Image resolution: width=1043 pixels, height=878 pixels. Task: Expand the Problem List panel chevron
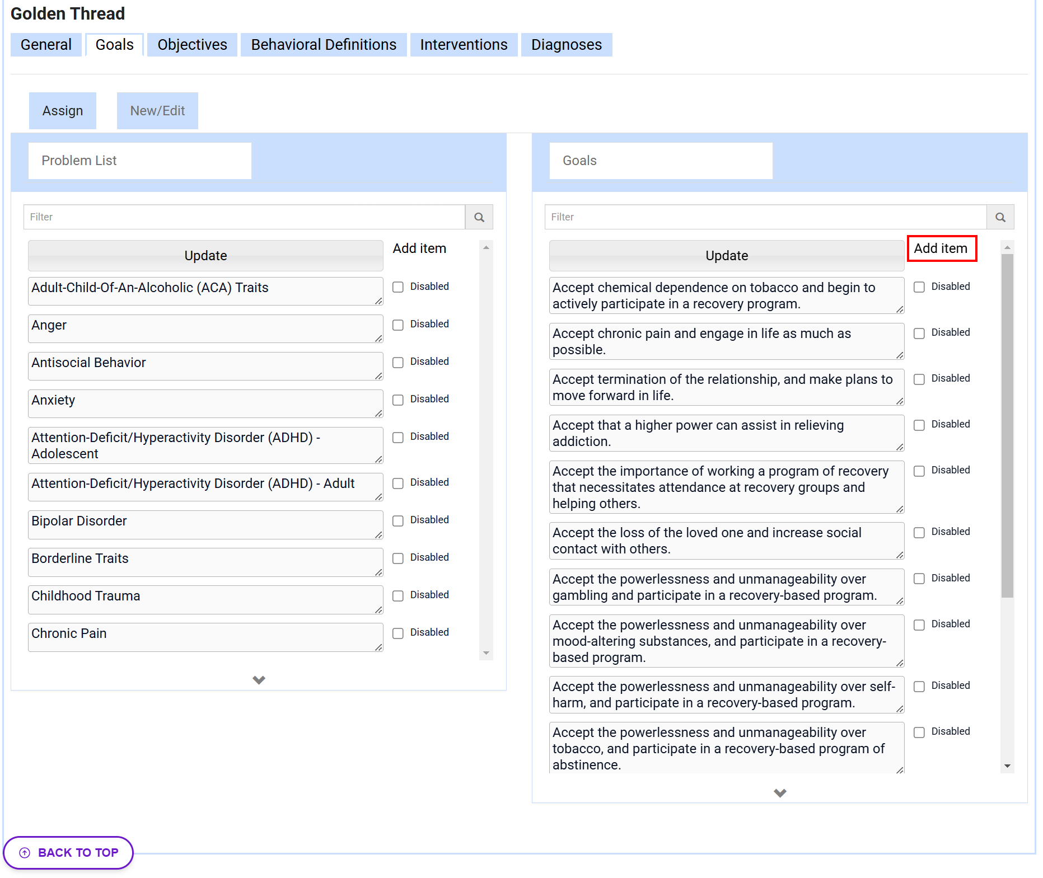click(259, 680)
